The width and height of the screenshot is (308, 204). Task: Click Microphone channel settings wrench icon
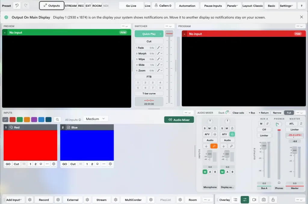214,146
